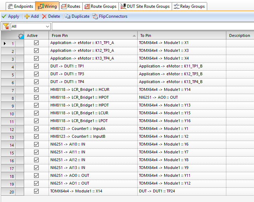Click To Pin cell 'Module1 :: X3'

click(182, 50)
